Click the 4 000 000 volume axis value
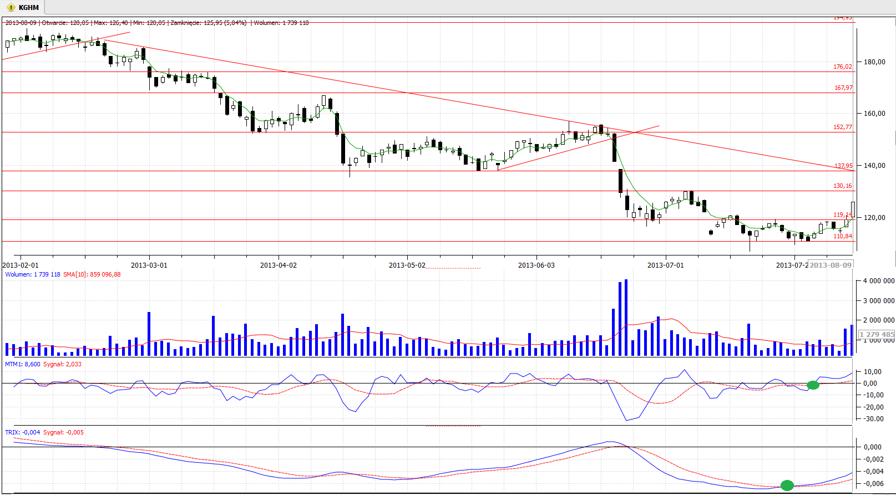This screenshot has width=896, height=496. pos(879,281)
